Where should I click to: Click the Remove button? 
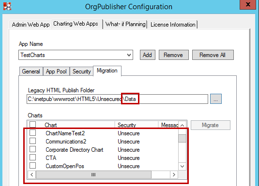[x=173, y=55]
